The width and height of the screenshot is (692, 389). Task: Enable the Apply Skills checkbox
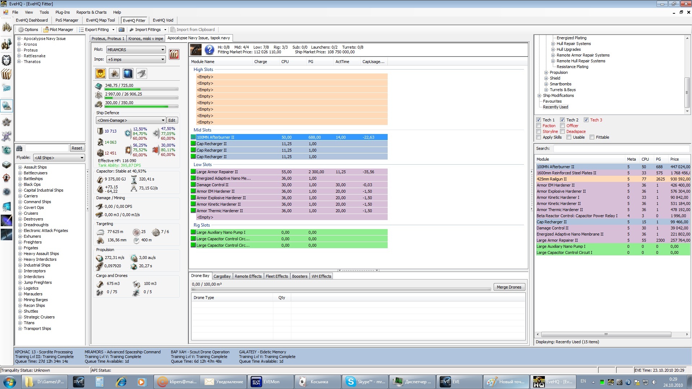click(x=539, y=137)
